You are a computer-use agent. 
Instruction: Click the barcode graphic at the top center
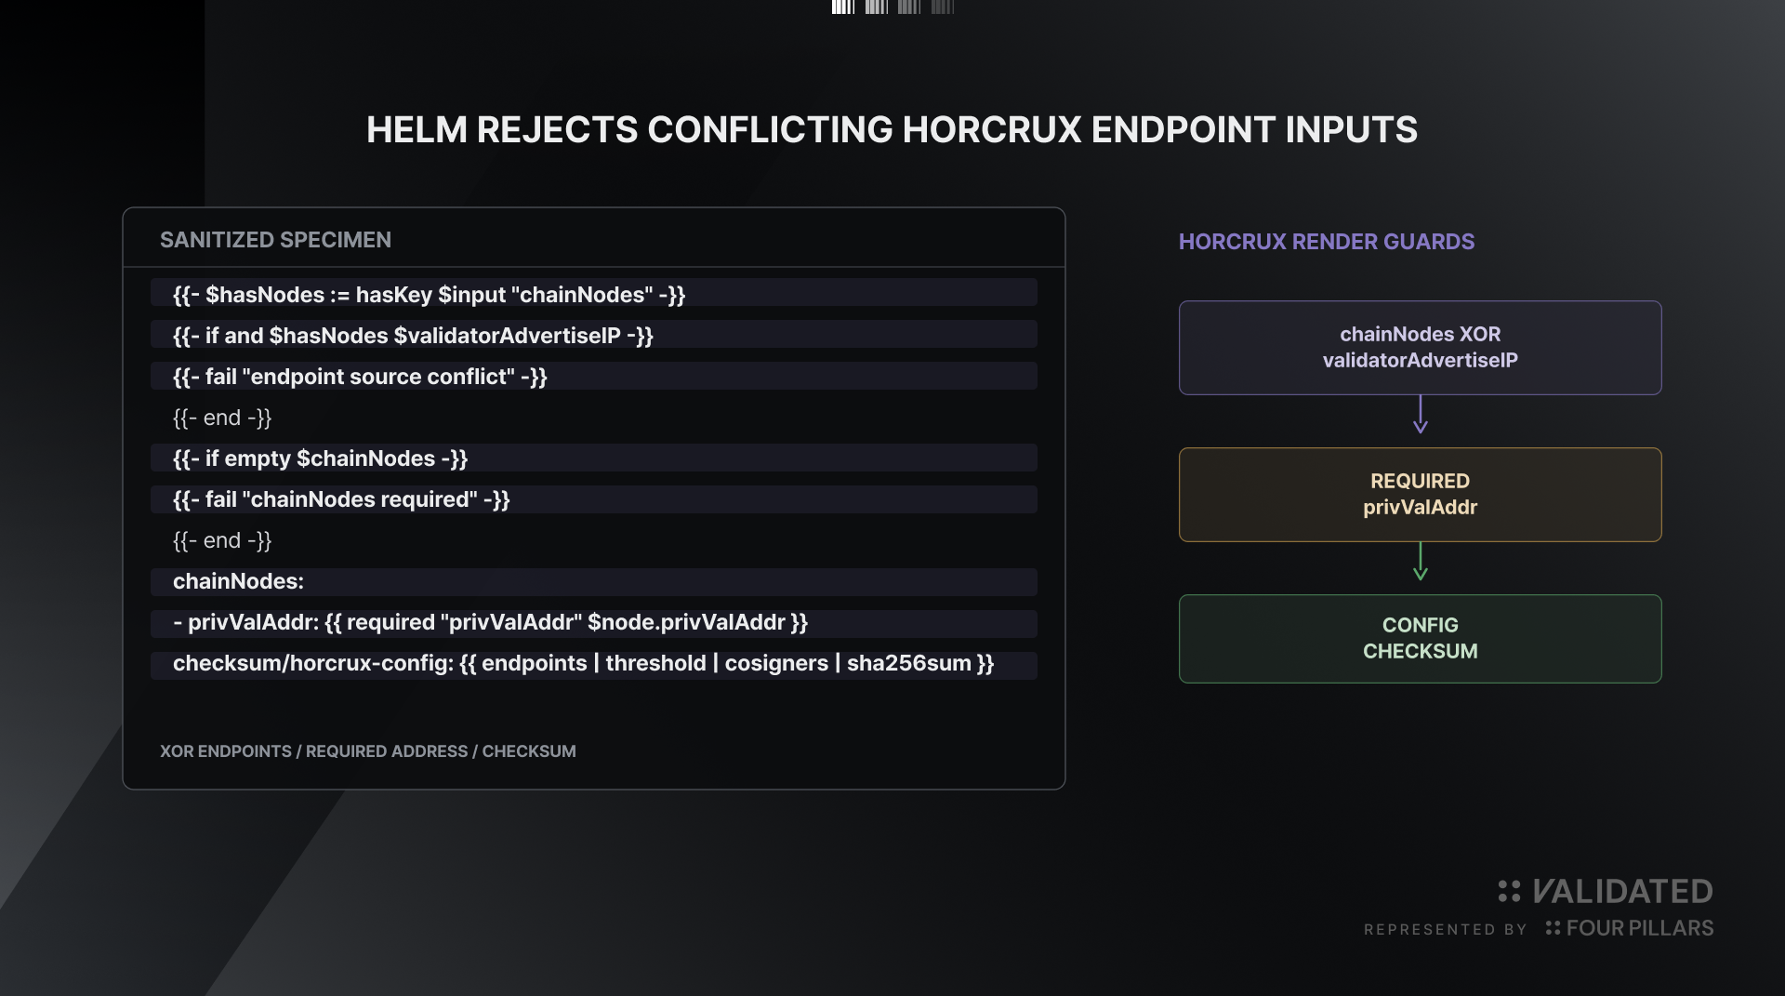[x=892, y=7]
